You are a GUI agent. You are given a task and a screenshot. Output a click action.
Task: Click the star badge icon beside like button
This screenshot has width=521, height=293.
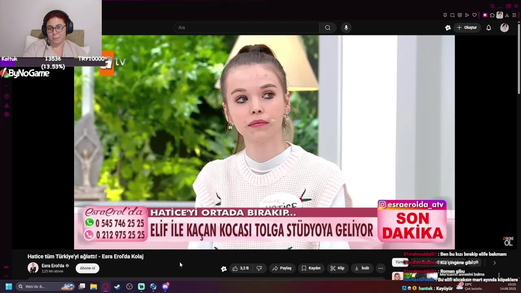tap(223, 269)
